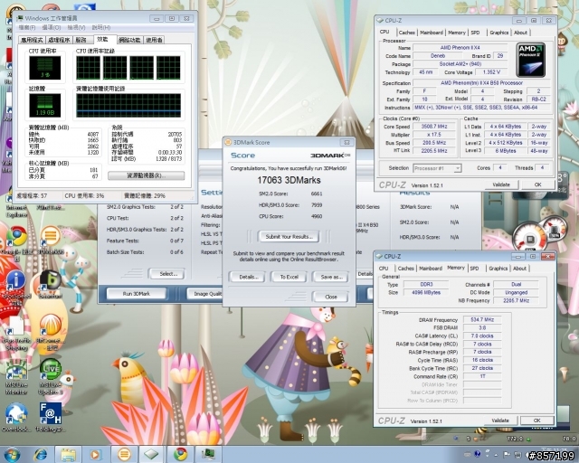Open About tab in top CPU-Z window
Image resolution: width=579 pixels, height=463 pixels.
[521, 33]
